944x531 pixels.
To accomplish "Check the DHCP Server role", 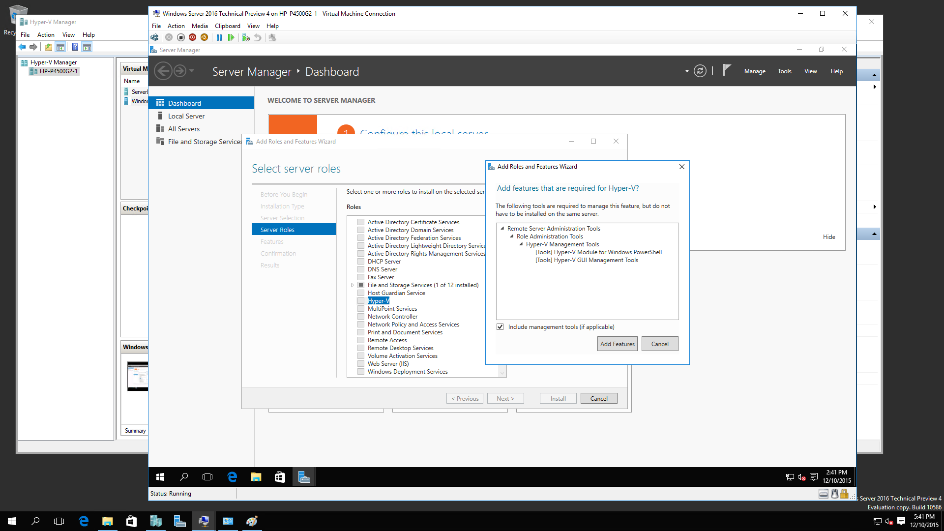I will coord(361,261).
